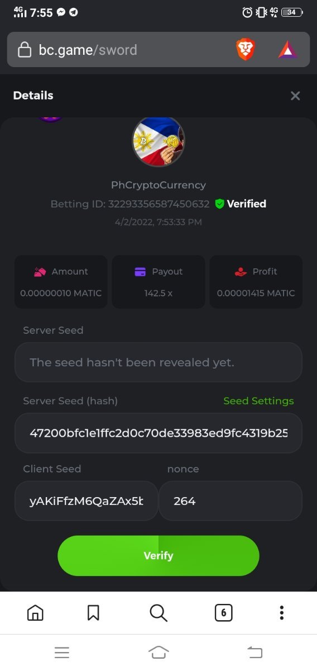Tap the Client Seed input field

coord(87,501)
